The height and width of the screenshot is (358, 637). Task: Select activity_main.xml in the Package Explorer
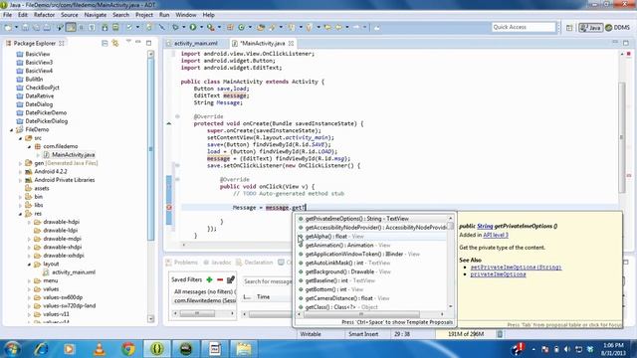tap(74, 272)
